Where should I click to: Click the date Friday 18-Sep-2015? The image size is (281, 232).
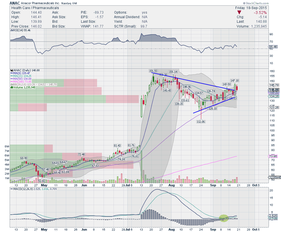click(x=251, y=8)
